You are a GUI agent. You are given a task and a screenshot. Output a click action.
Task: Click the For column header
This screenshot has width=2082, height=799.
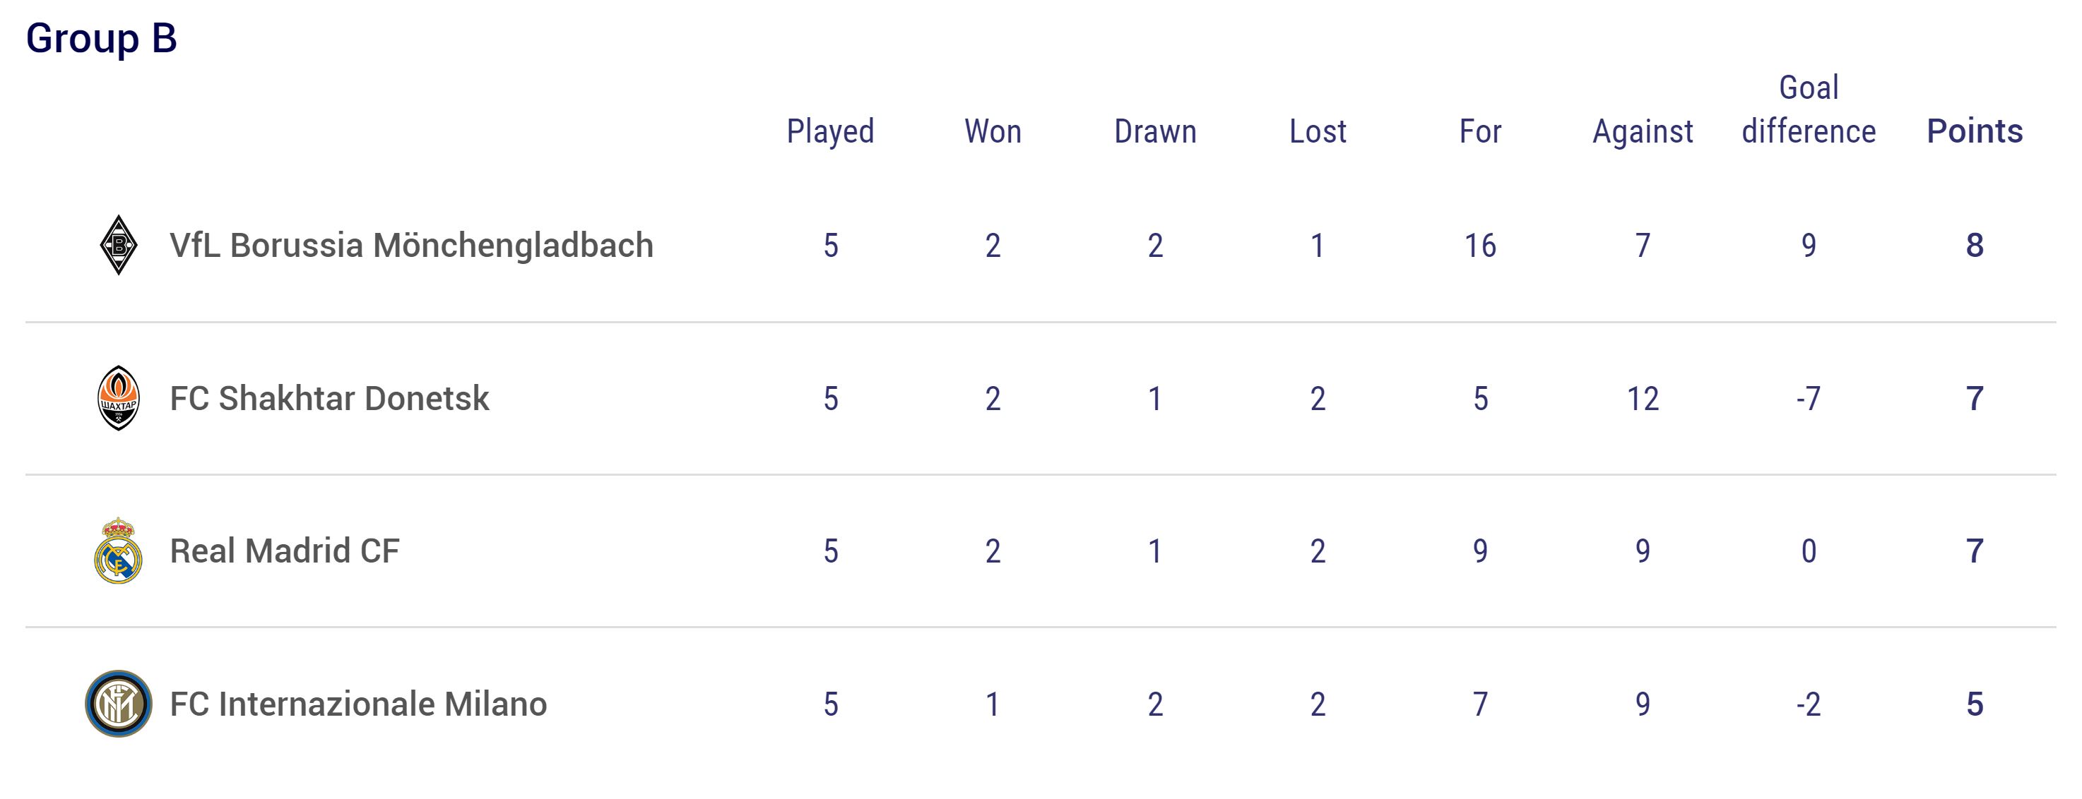pyautogui.click(x=1480, y=131)
